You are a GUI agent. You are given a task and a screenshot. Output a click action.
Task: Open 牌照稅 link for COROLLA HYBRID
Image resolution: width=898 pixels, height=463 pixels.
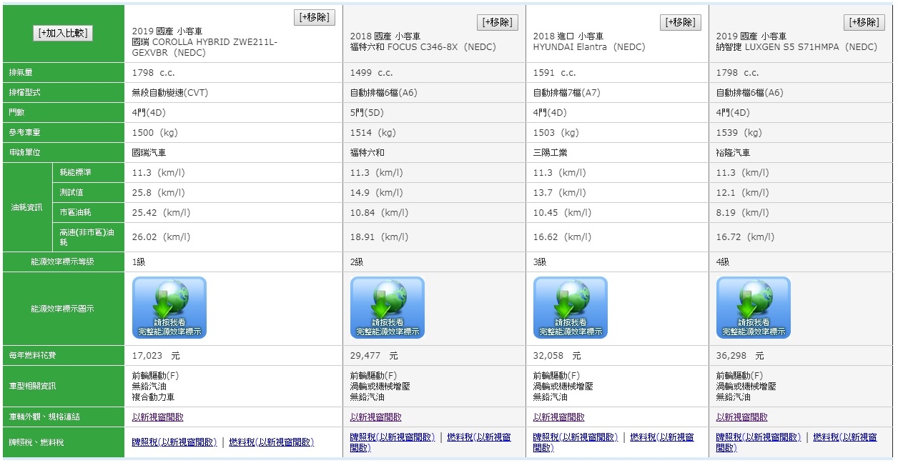click(174, 442)
